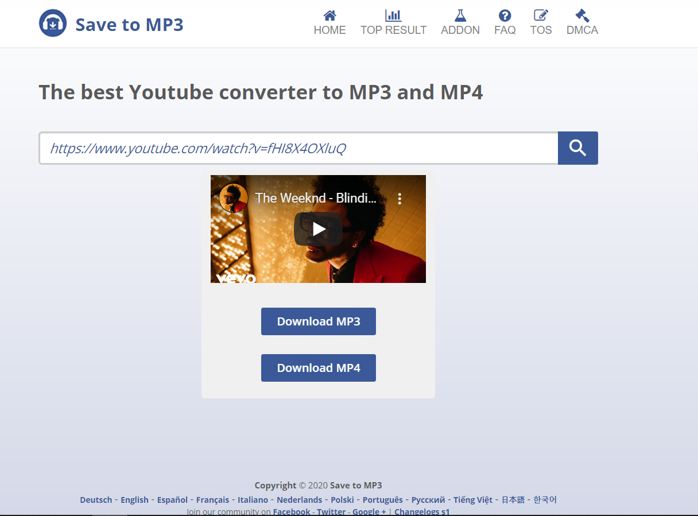Viewport: 698px width, 516px height.
Task: Click the TOP RESULT bar chart icon
Action: 393,15
